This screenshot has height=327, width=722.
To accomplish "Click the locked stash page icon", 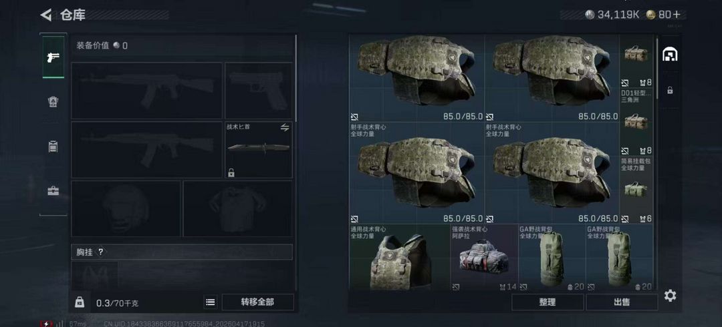I will coord(670,90).
